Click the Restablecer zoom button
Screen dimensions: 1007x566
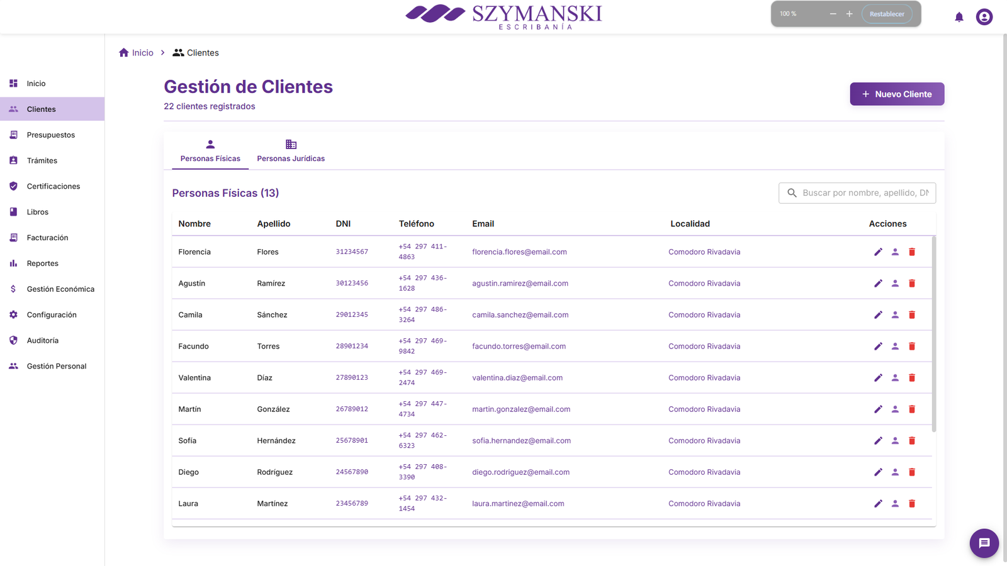[x=887, y=14]
